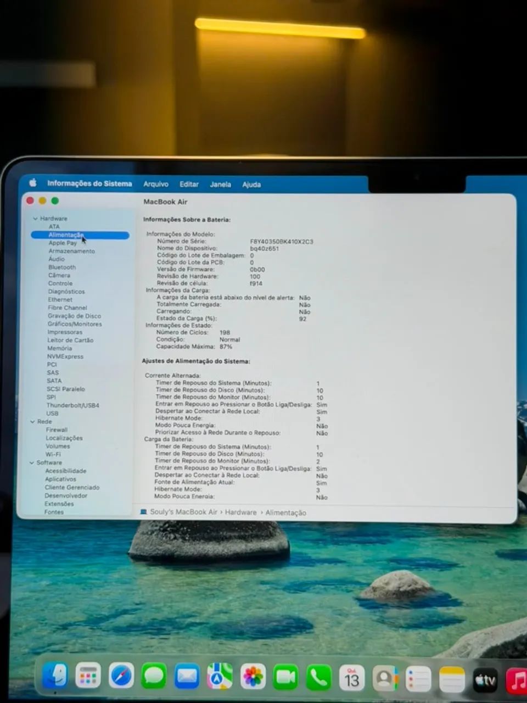This screenshot has height=703, width=527.
Task: Select Memória in the sidebar
Action: tap(59, 348)
